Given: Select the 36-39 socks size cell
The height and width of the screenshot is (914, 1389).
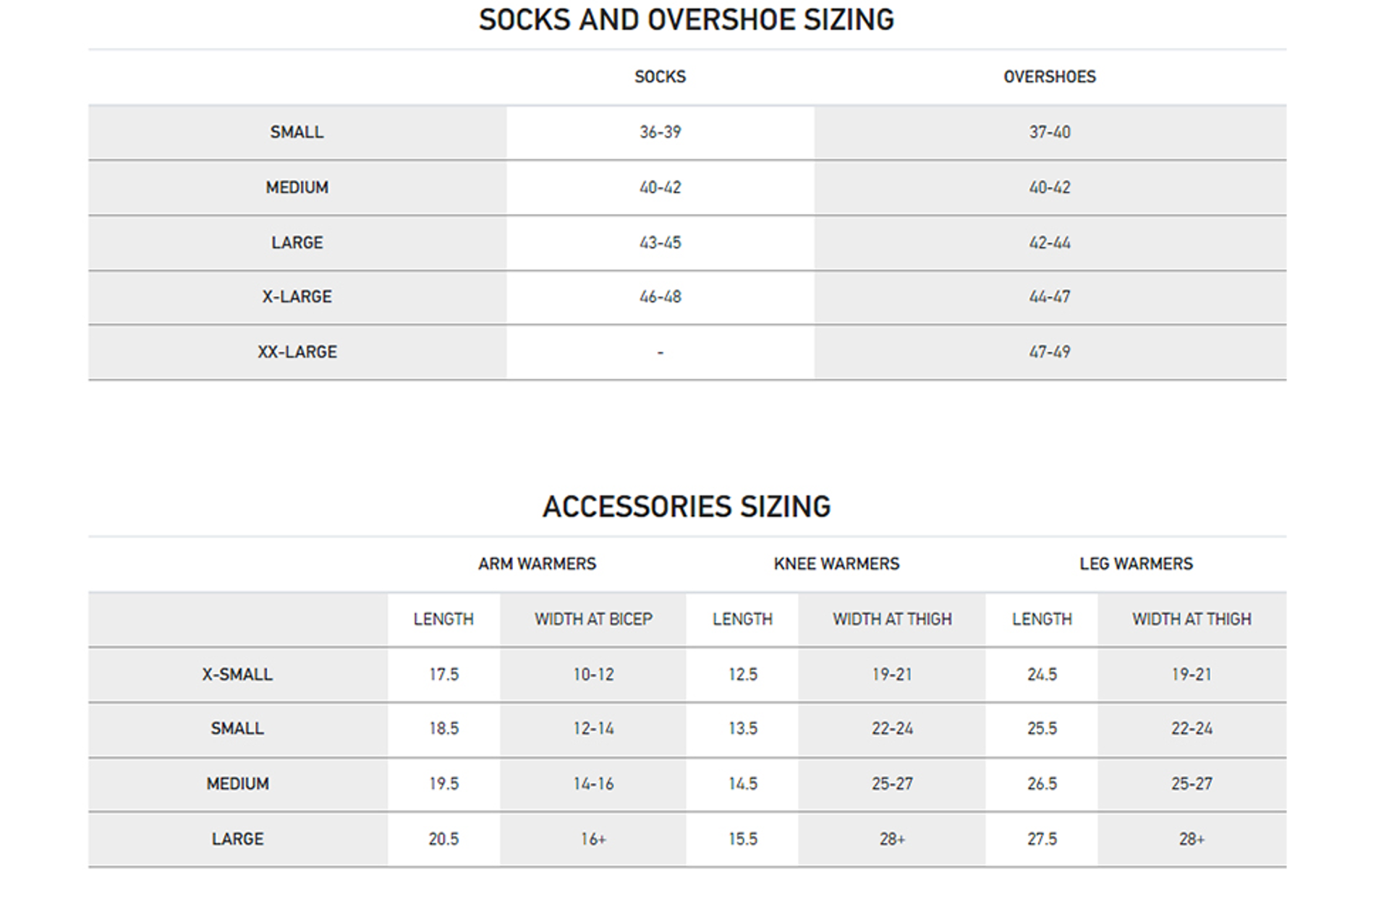Looking at the screenshot, I should (660, 132).
